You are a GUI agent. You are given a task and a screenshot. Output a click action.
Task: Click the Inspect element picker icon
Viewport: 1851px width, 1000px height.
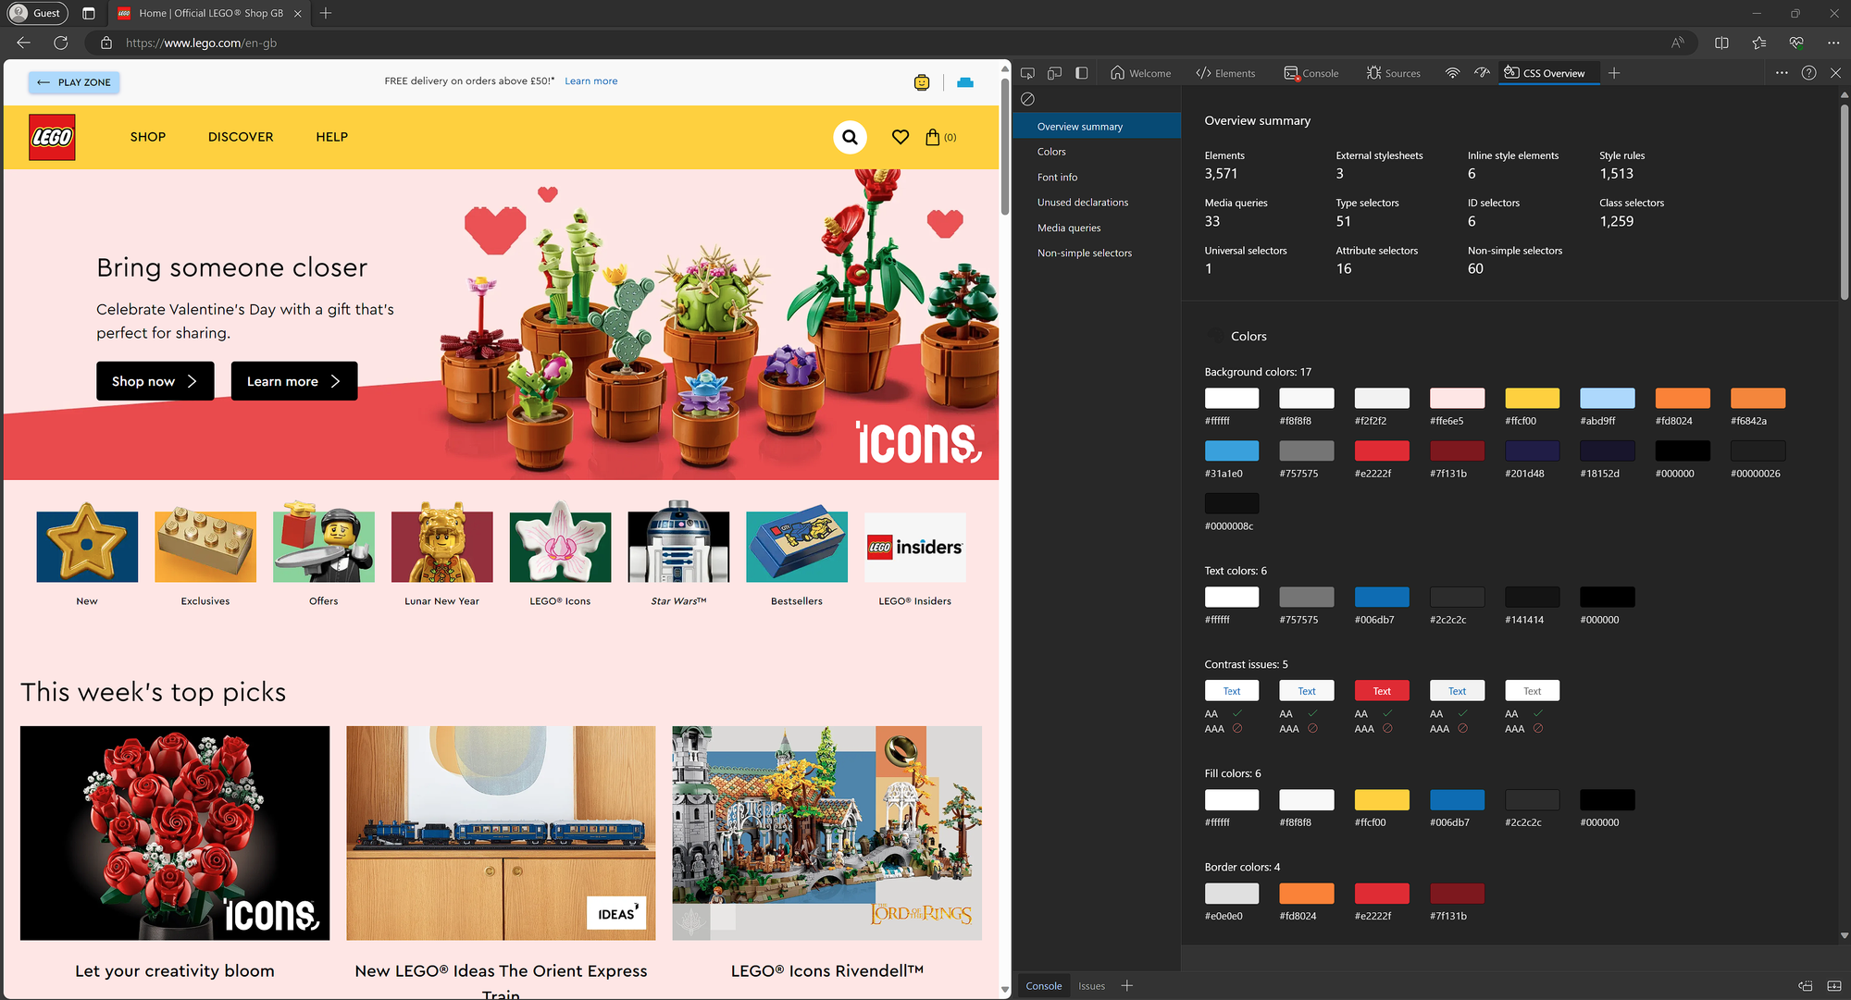1027,73
